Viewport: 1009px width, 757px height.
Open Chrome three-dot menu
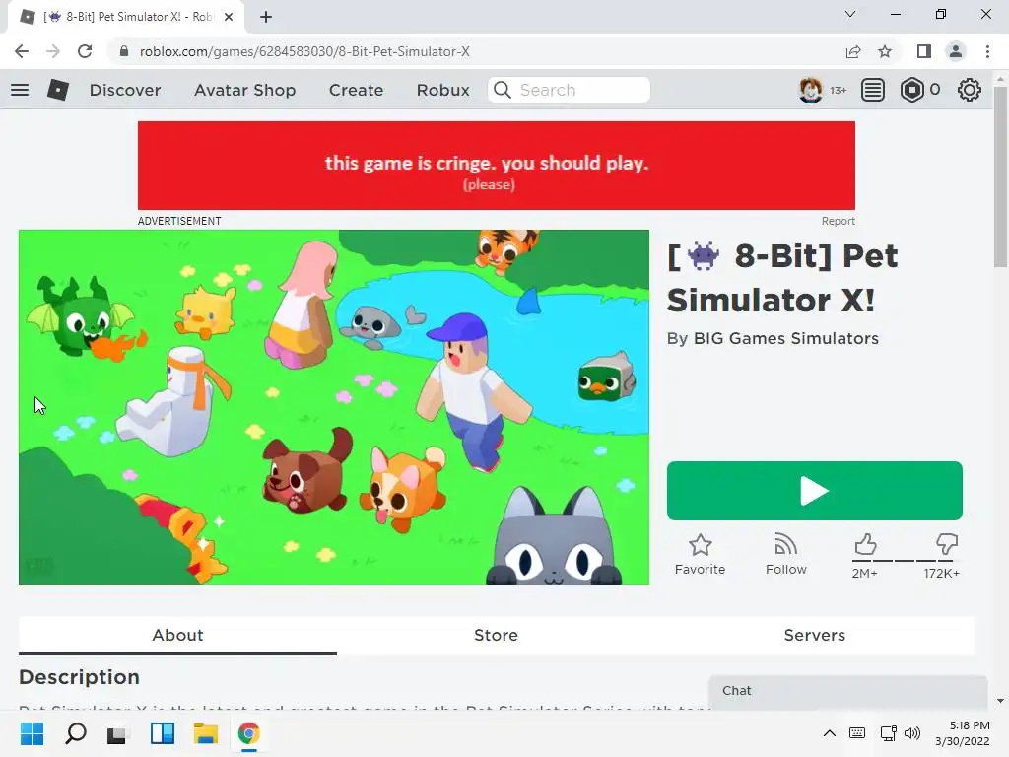click(x=987, y=51)
